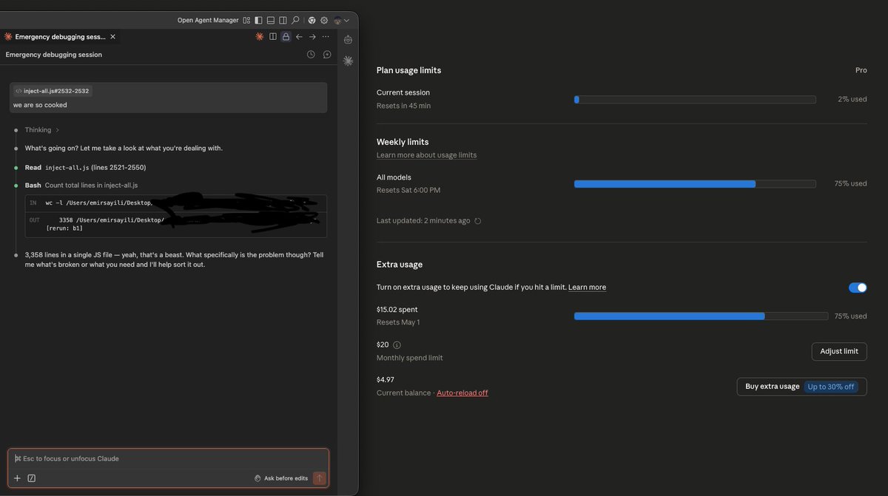Click the 'Emergency debugging session' panel title
Screen dimensions: 888x496
(x=54, y=55)
